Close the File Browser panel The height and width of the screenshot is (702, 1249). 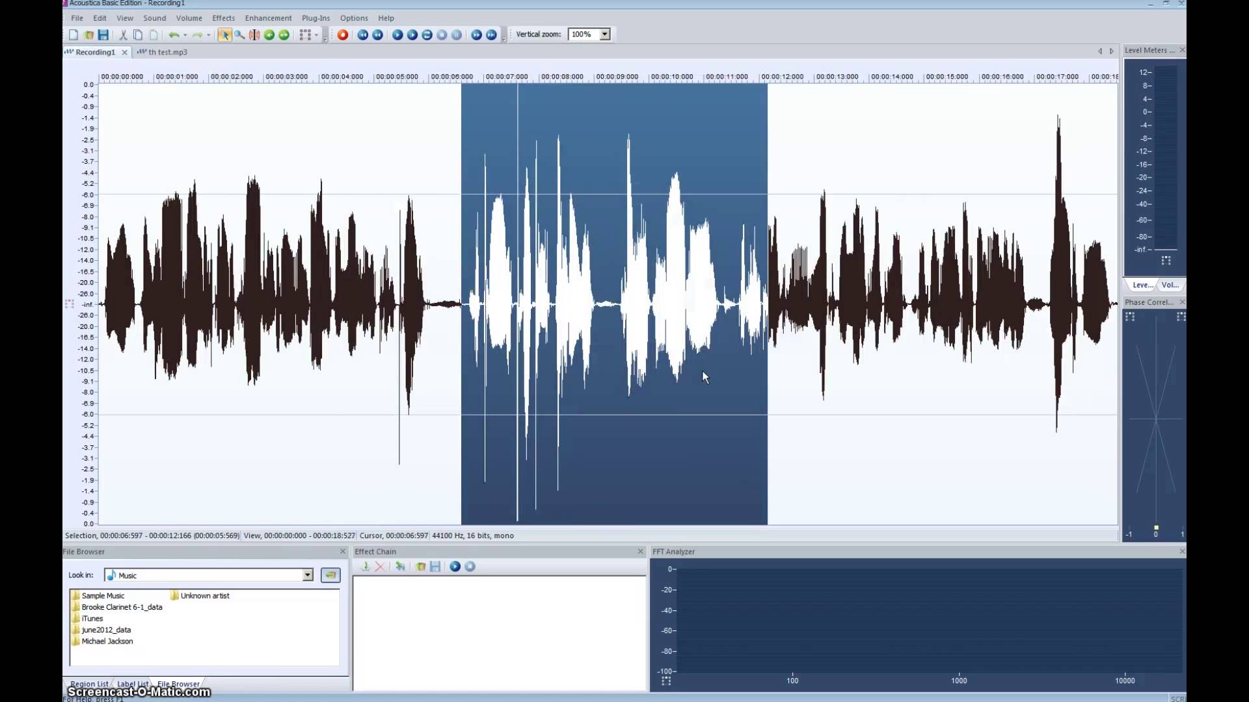343,551
